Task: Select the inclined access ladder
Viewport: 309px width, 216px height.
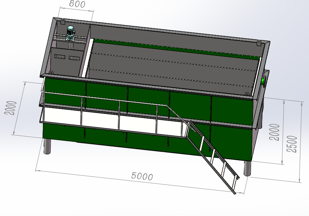Action: [x=213, y=157]
